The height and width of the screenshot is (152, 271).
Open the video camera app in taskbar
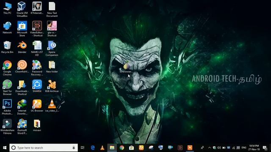(x=170, y=147)
